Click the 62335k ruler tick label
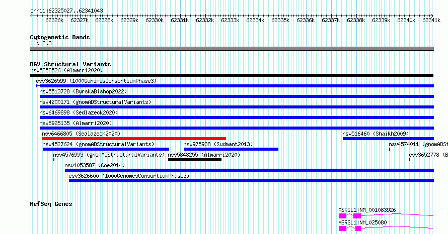This screenshot has height=234, width=448. [280, 20]
